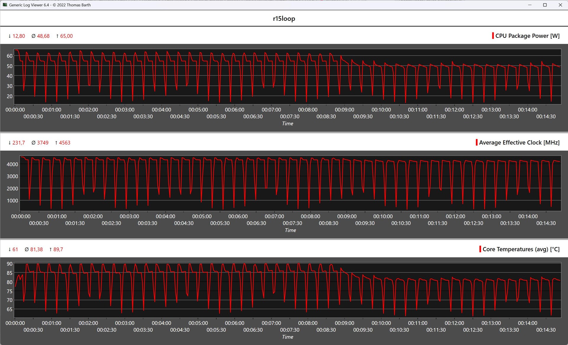
Task: Click the minimum value 12,80 in power stats
Action: [x=19, y=36]
